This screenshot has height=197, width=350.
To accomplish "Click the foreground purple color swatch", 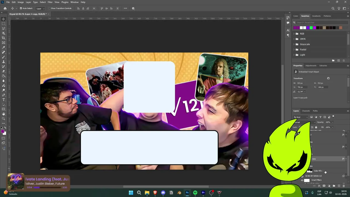I will coord(3,132).
